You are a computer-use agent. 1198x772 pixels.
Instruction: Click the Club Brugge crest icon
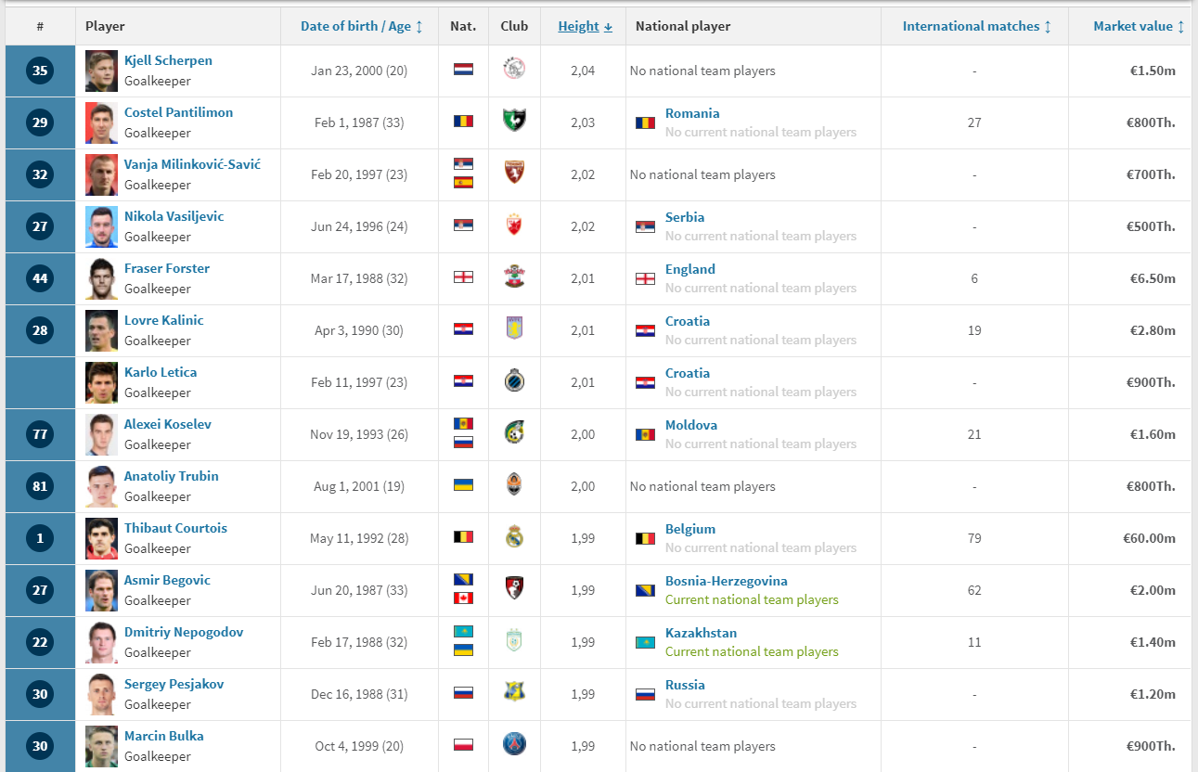[x=514, y=382]
